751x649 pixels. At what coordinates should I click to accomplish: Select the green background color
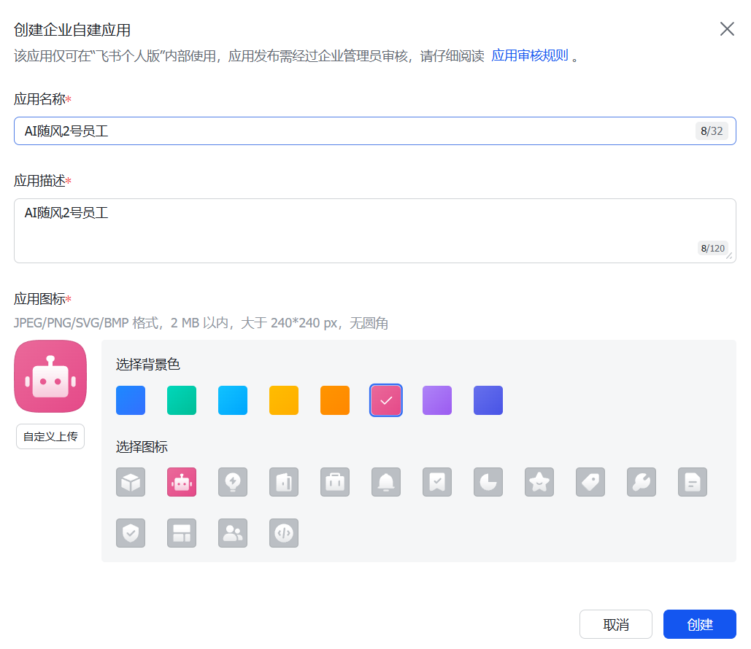pos(182,400)
